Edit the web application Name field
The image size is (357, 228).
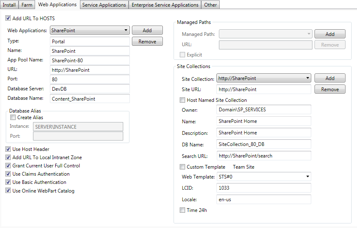[x=90, y=51]
